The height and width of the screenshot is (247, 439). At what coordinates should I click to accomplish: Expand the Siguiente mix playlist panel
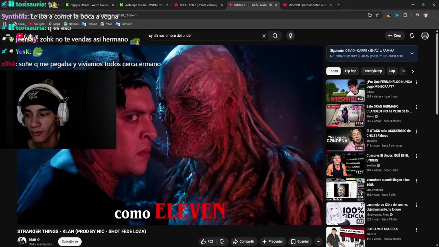tap(412, 54)
